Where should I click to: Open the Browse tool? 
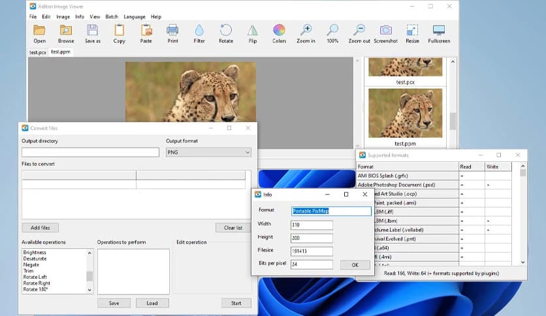(x=66, y=30)
